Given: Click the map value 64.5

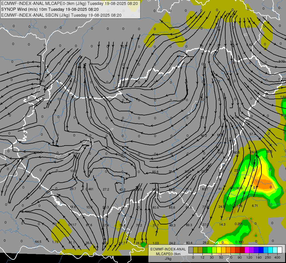Looking at the screenshot, I should [38, 242].
